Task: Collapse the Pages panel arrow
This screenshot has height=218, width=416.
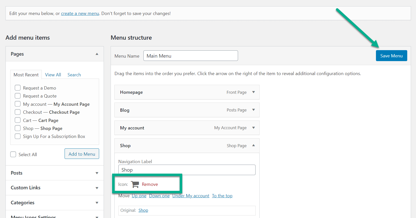Action: pos(97,54)
